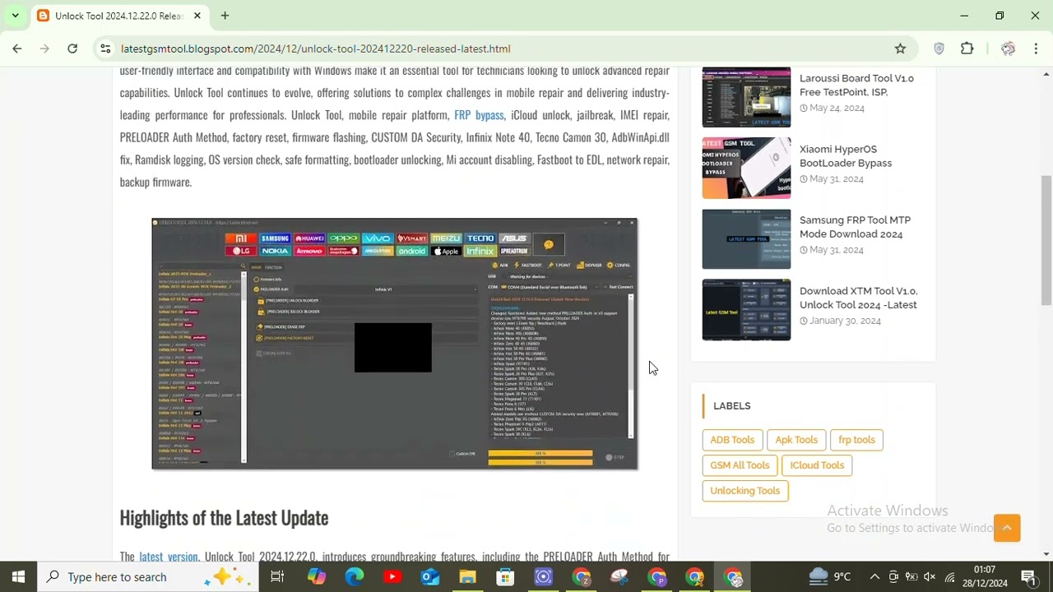This screenshot has width=1053, height=592.
Task: Filter posts by Apk Tools label
Action: (x=796, y=440)
